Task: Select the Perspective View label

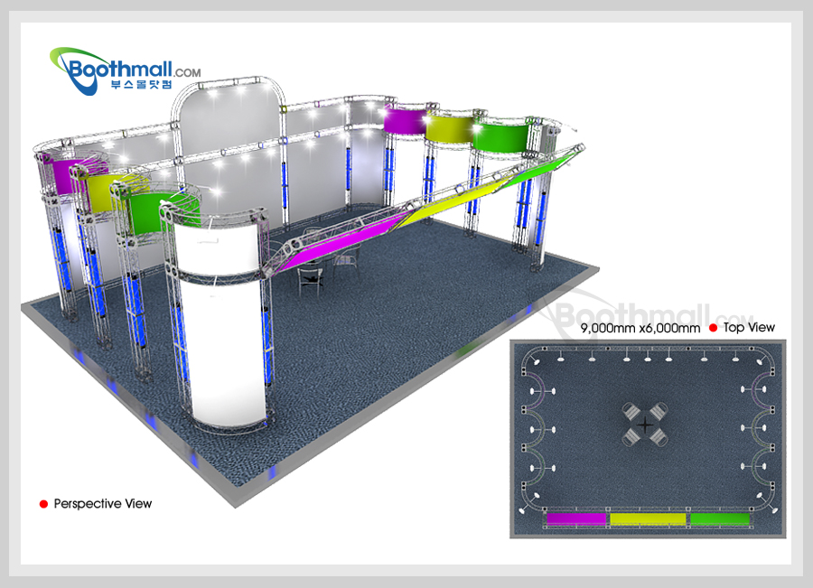Action: pyautogui.click(x=103, y=503)
